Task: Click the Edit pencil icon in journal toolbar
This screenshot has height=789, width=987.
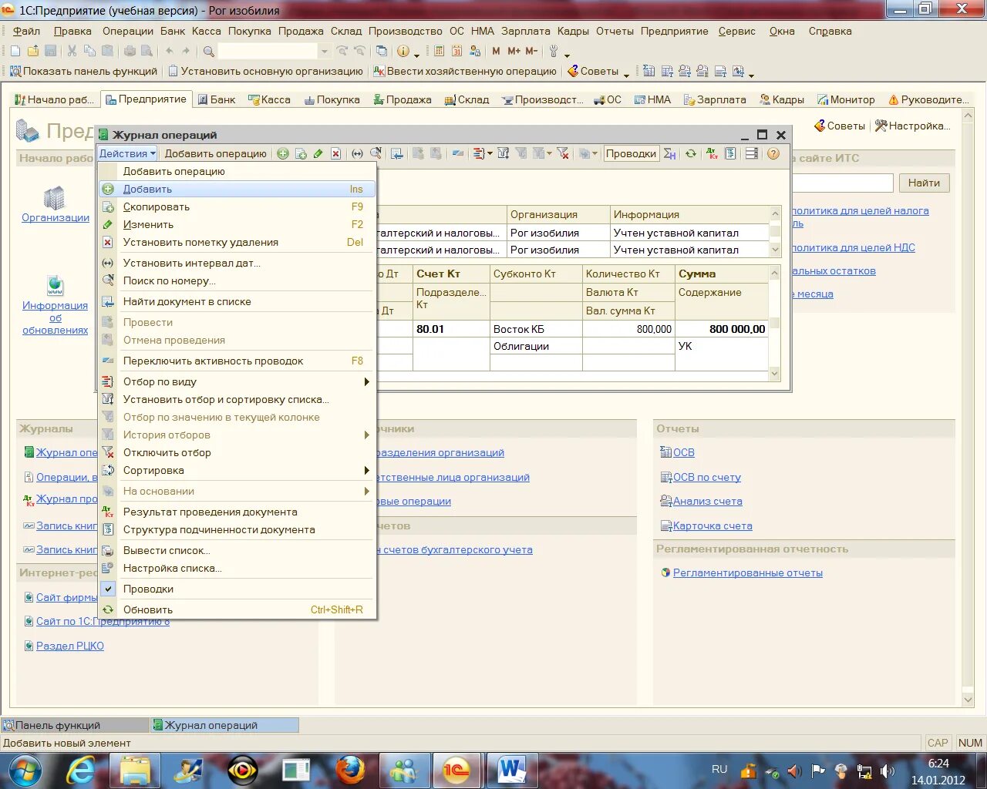Action: pos(318,153)
